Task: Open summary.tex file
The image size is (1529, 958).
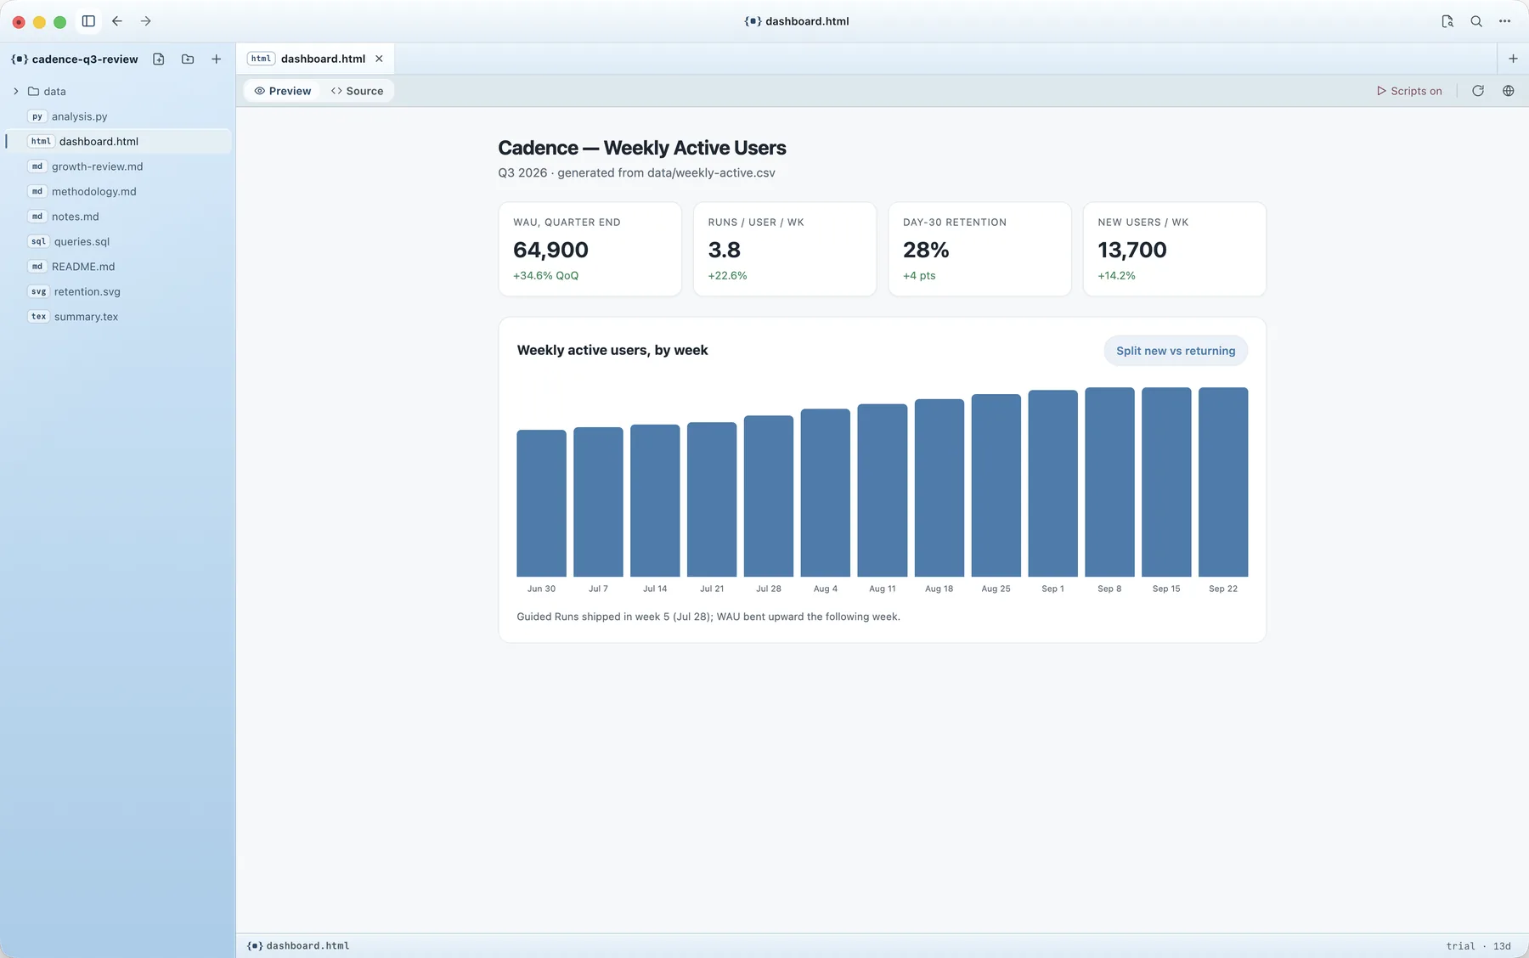Action: click(119, 317)
